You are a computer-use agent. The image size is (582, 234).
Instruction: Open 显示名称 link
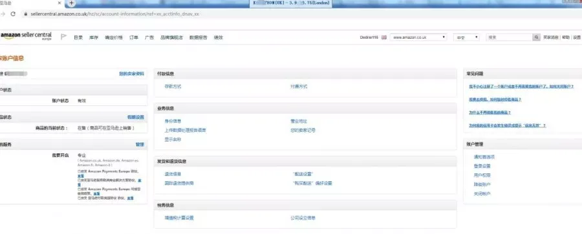[173, 140]
